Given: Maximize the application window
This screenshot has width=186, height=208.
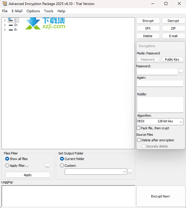Looking at the screenshot, I should click(166, 4).
